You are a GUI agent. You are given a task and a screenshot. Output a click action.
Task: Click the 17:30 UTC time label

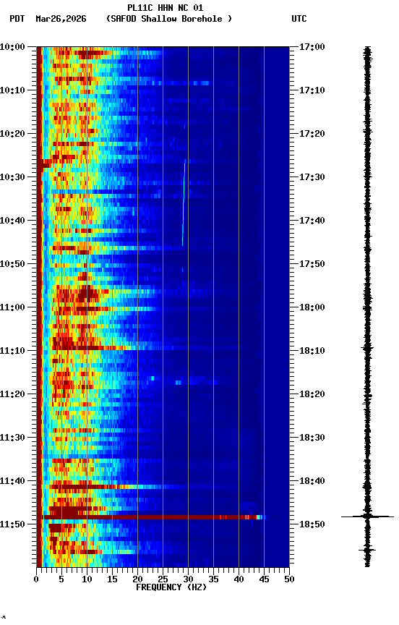[x=312, y=177]
